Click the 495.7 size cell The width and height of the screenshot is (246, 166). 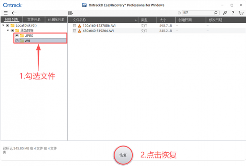[x=166, y=26]
